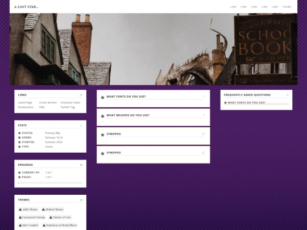Open the 'What brushes do you use?' post title
The image size is (307, 230).
(128, 115)
